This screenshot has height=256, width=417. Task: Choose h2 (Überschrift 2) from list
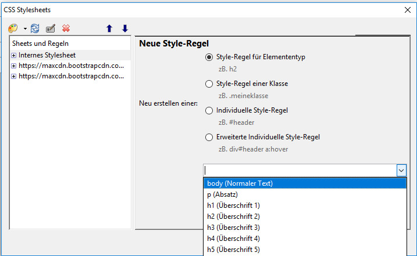point(305,217)
